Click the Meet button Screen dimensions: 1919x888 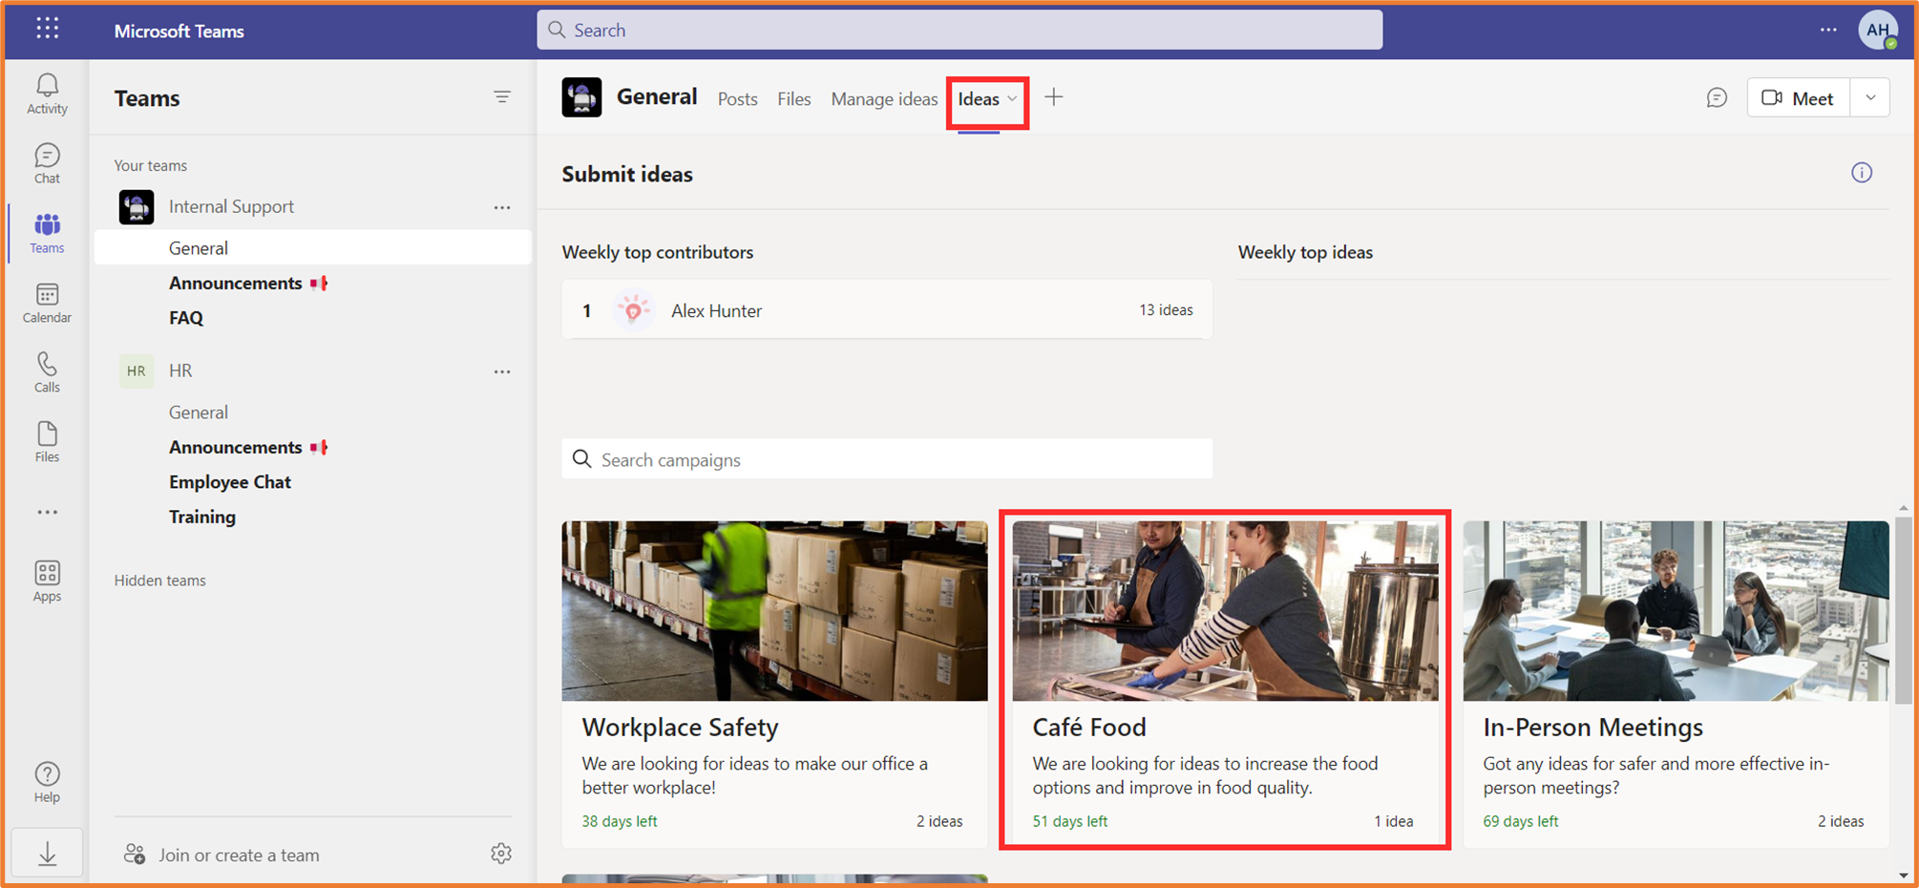coord(1799,97)
